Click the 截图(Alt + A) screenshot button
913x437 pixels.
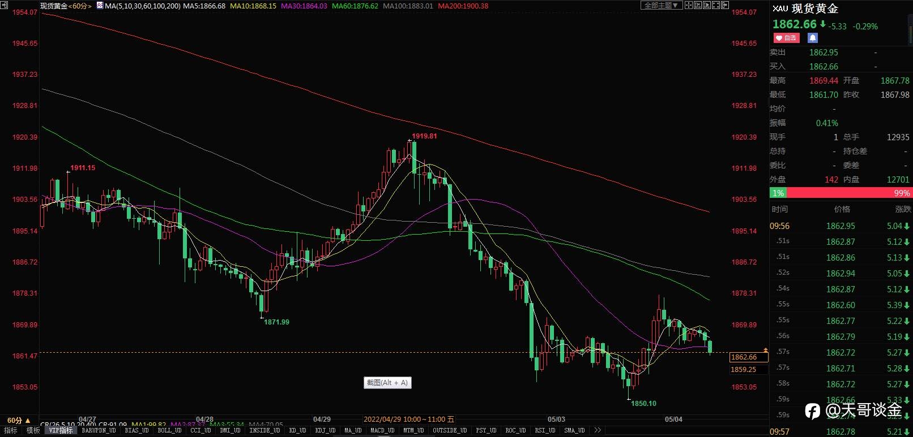[x=387, y=383]
